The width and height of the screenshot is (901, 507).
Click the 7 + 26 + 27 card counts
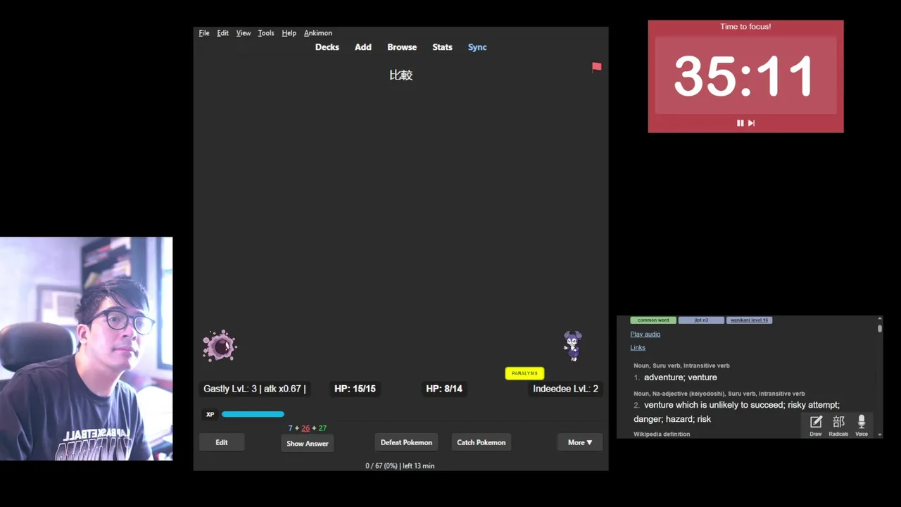click(x=308, y=428)
